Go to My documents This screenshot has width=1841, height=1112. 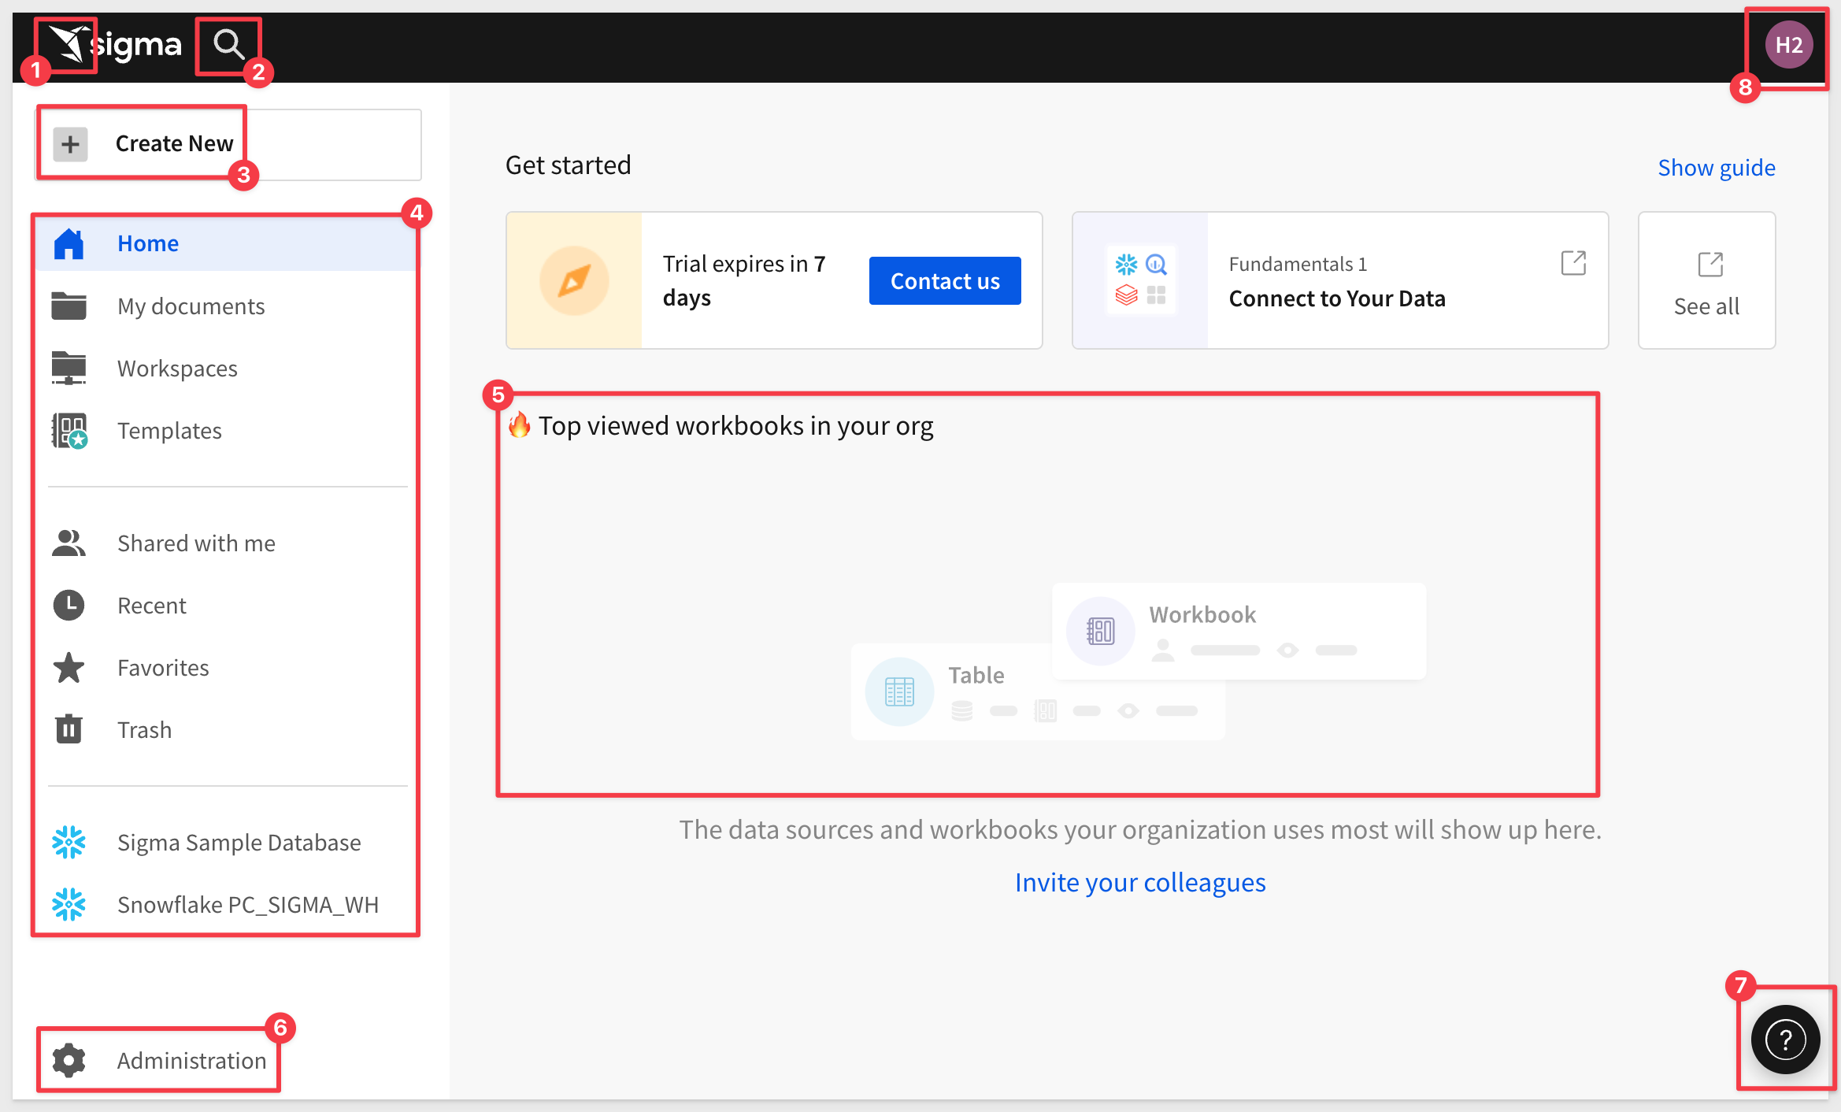(226, 306)
